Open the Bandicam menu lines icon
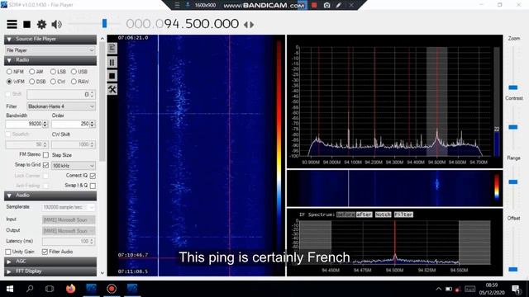This screenshot has height=297, width=529. [x=177, y=5]
